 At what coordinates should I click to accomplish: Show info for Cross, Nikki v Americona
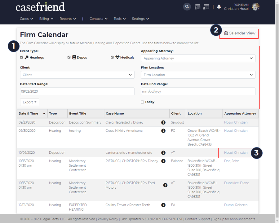pyautogui.click(x=163, y=131)
